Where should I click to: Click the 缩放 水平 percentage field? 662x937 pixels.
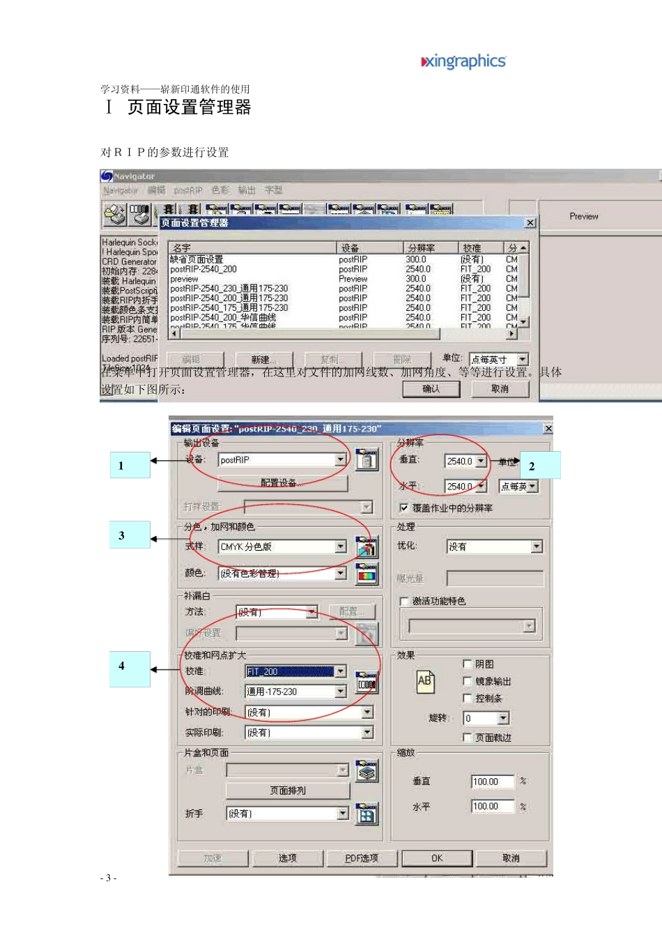tap(493, 807)
